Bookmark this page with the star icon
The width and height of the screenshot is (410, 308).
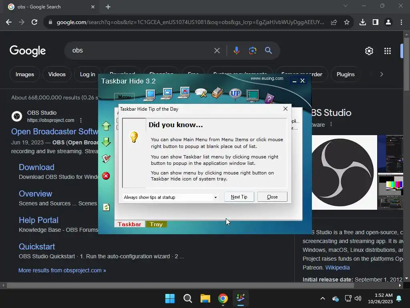point(346,22)
